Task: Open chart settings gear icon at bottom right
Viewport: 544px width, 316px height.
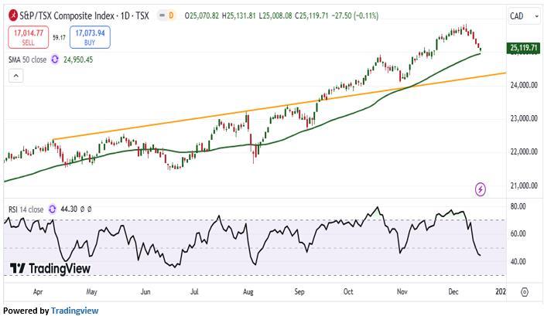Action: tap(525, 292)
